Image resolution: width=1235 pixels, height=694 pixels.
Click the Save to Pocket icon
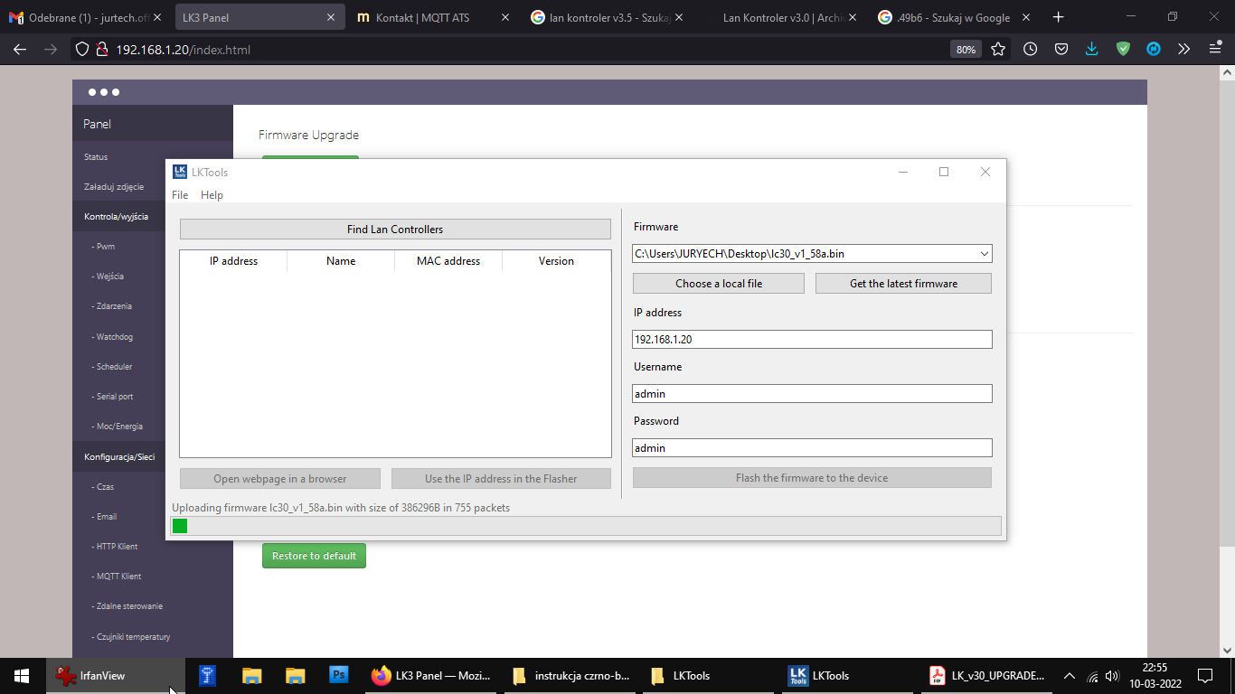pos(1061,50)
